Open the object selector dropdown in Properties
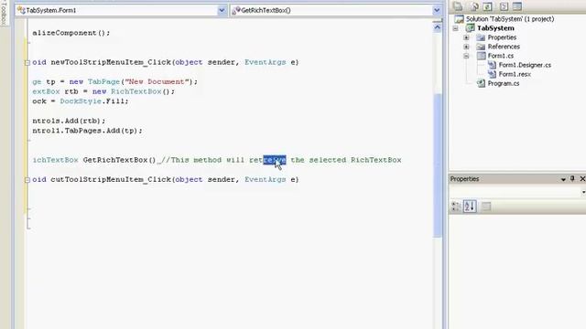This screenshot has width=586, height=329. click(583, 192)
